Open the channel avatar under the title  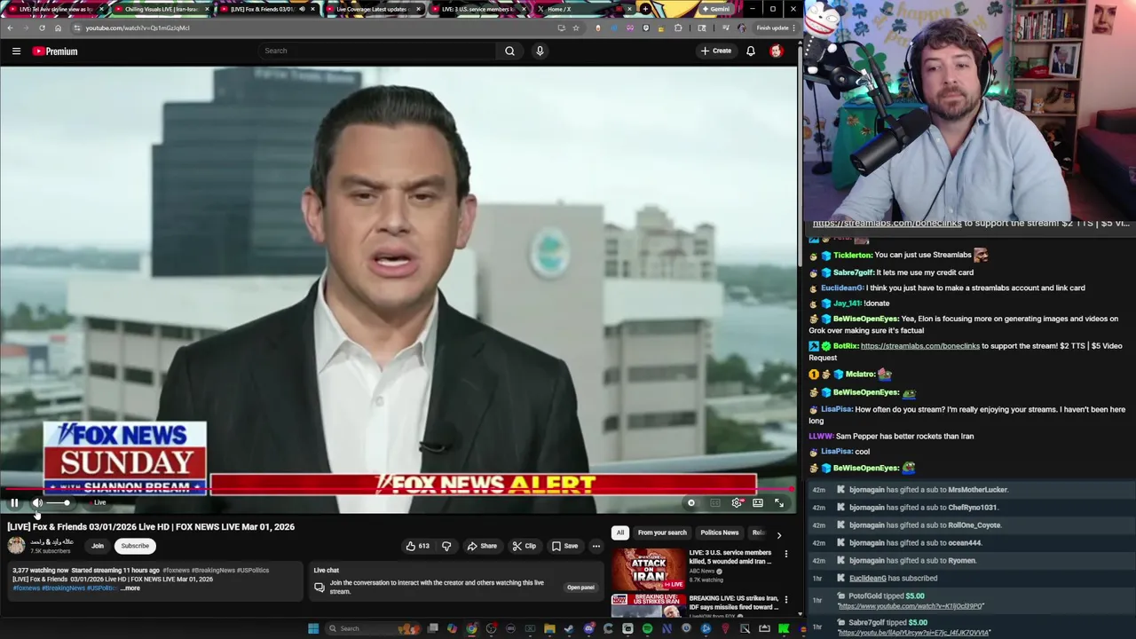click(16, 546)
